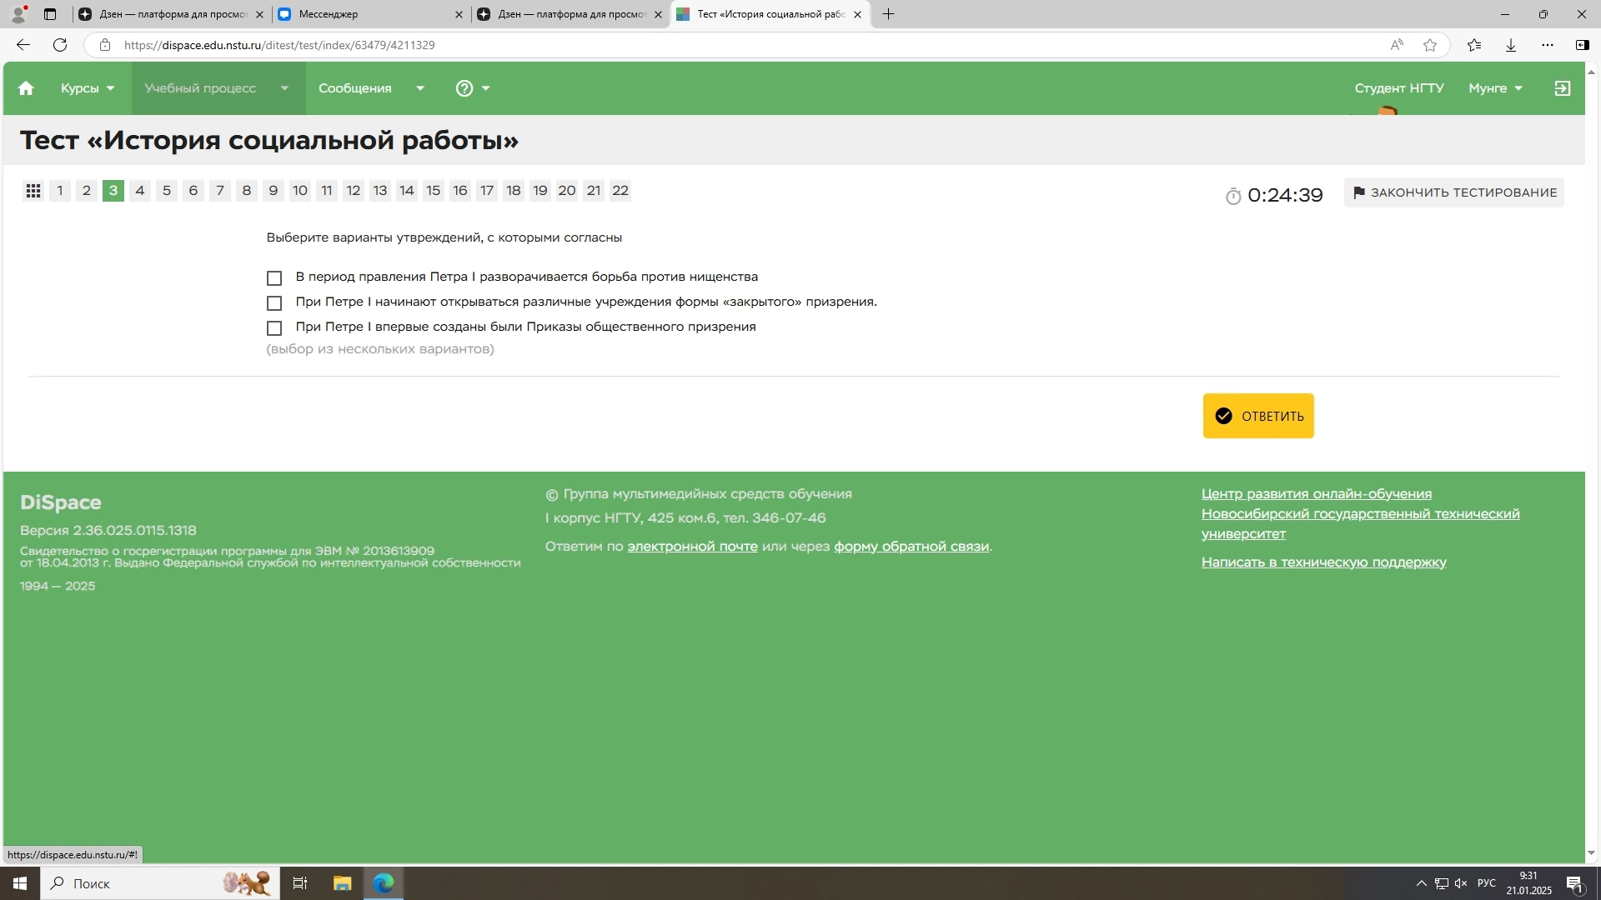Open Написать в техническую поддержку link
The image size is (1601, 900).
tap(1324, 562)
